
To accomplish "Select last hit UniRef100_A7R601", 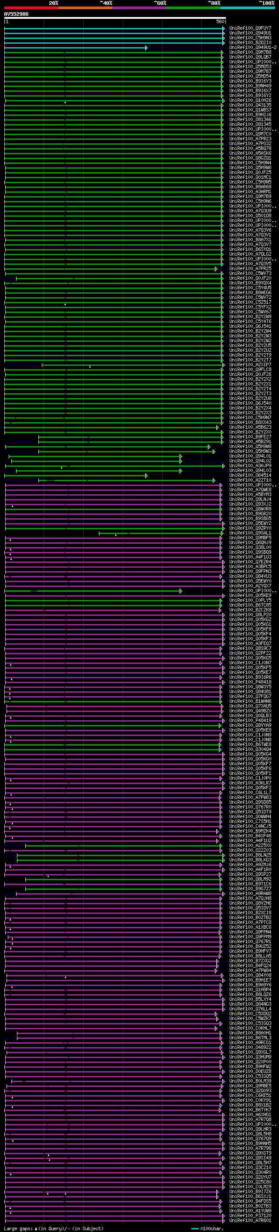I will (250, 1221).
